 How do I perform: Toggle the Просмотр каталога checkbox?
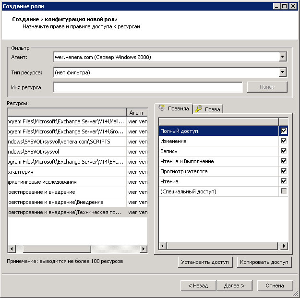[x=284, y=171]
